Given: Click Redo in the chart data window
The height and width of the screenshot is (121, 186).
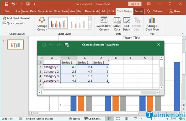Looking at the screenshot, I should pyautogui.click(x=58, y=45).
